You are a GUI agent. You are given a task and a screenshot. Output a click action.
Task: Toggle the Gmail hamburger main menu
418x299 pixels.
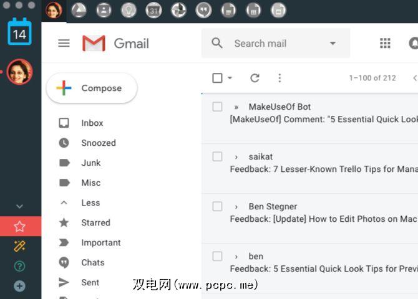64,43
